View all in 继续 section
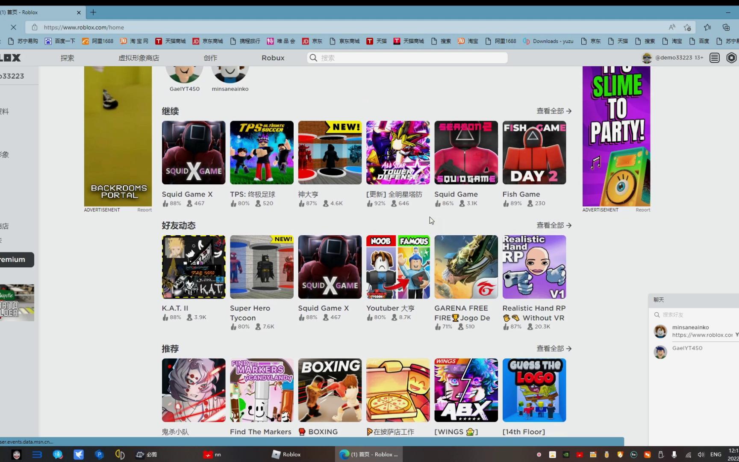 [554, 111]
